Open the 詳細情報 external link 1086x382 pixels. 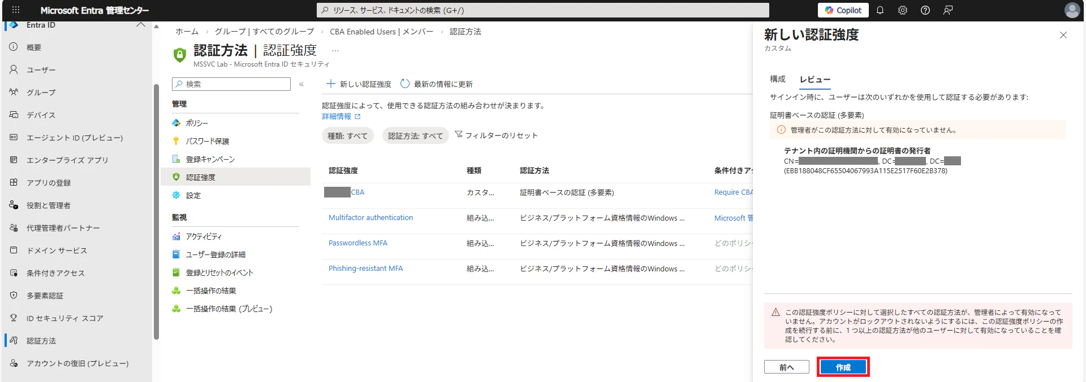(x=341, y=116)
